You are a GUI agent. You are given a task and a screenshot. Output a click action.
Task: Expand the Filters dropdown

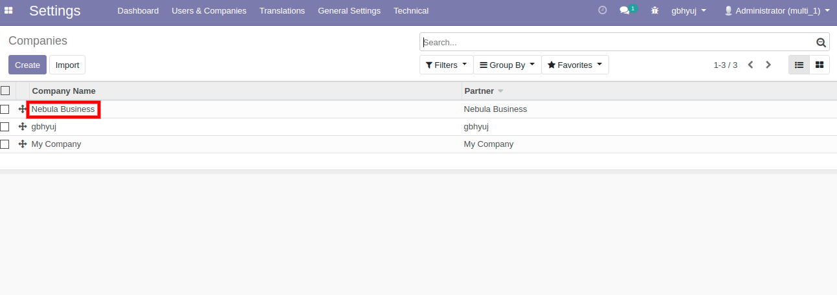(x=446, y=65)
